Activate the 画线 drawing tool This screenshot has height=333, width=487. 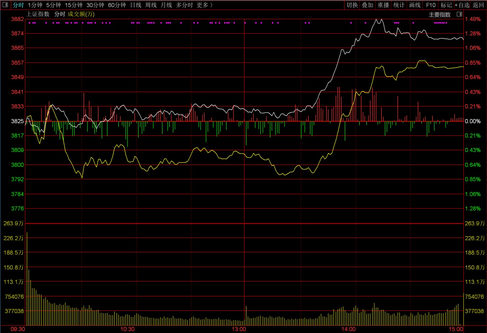[x=414, y=5]
